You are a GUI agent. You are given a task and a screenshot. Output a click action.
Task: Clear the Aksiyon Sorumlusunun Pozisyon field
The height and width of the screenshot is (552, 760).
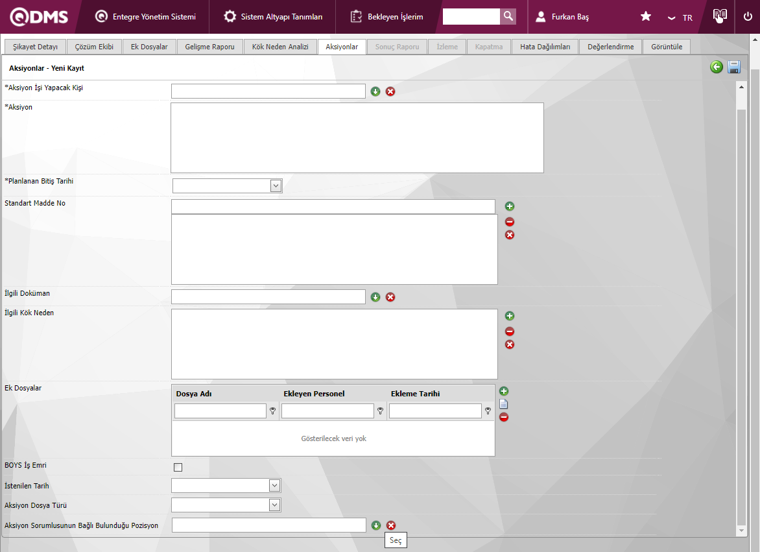point(391,525)
